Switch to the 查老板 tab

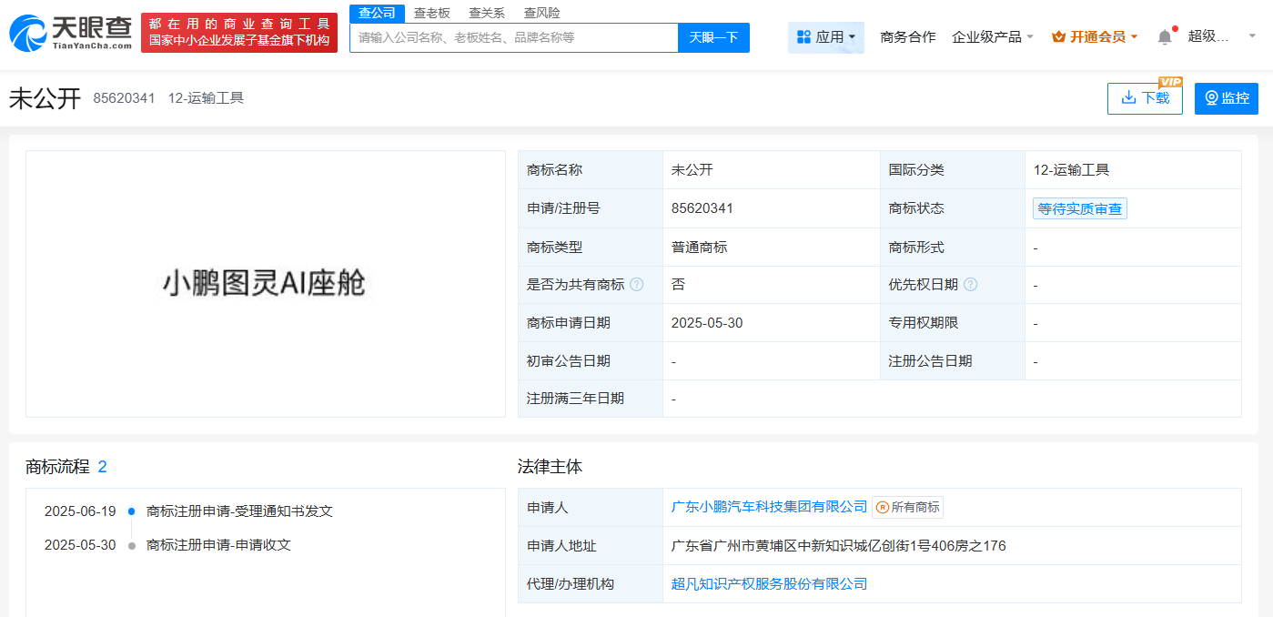coord(431,13)
